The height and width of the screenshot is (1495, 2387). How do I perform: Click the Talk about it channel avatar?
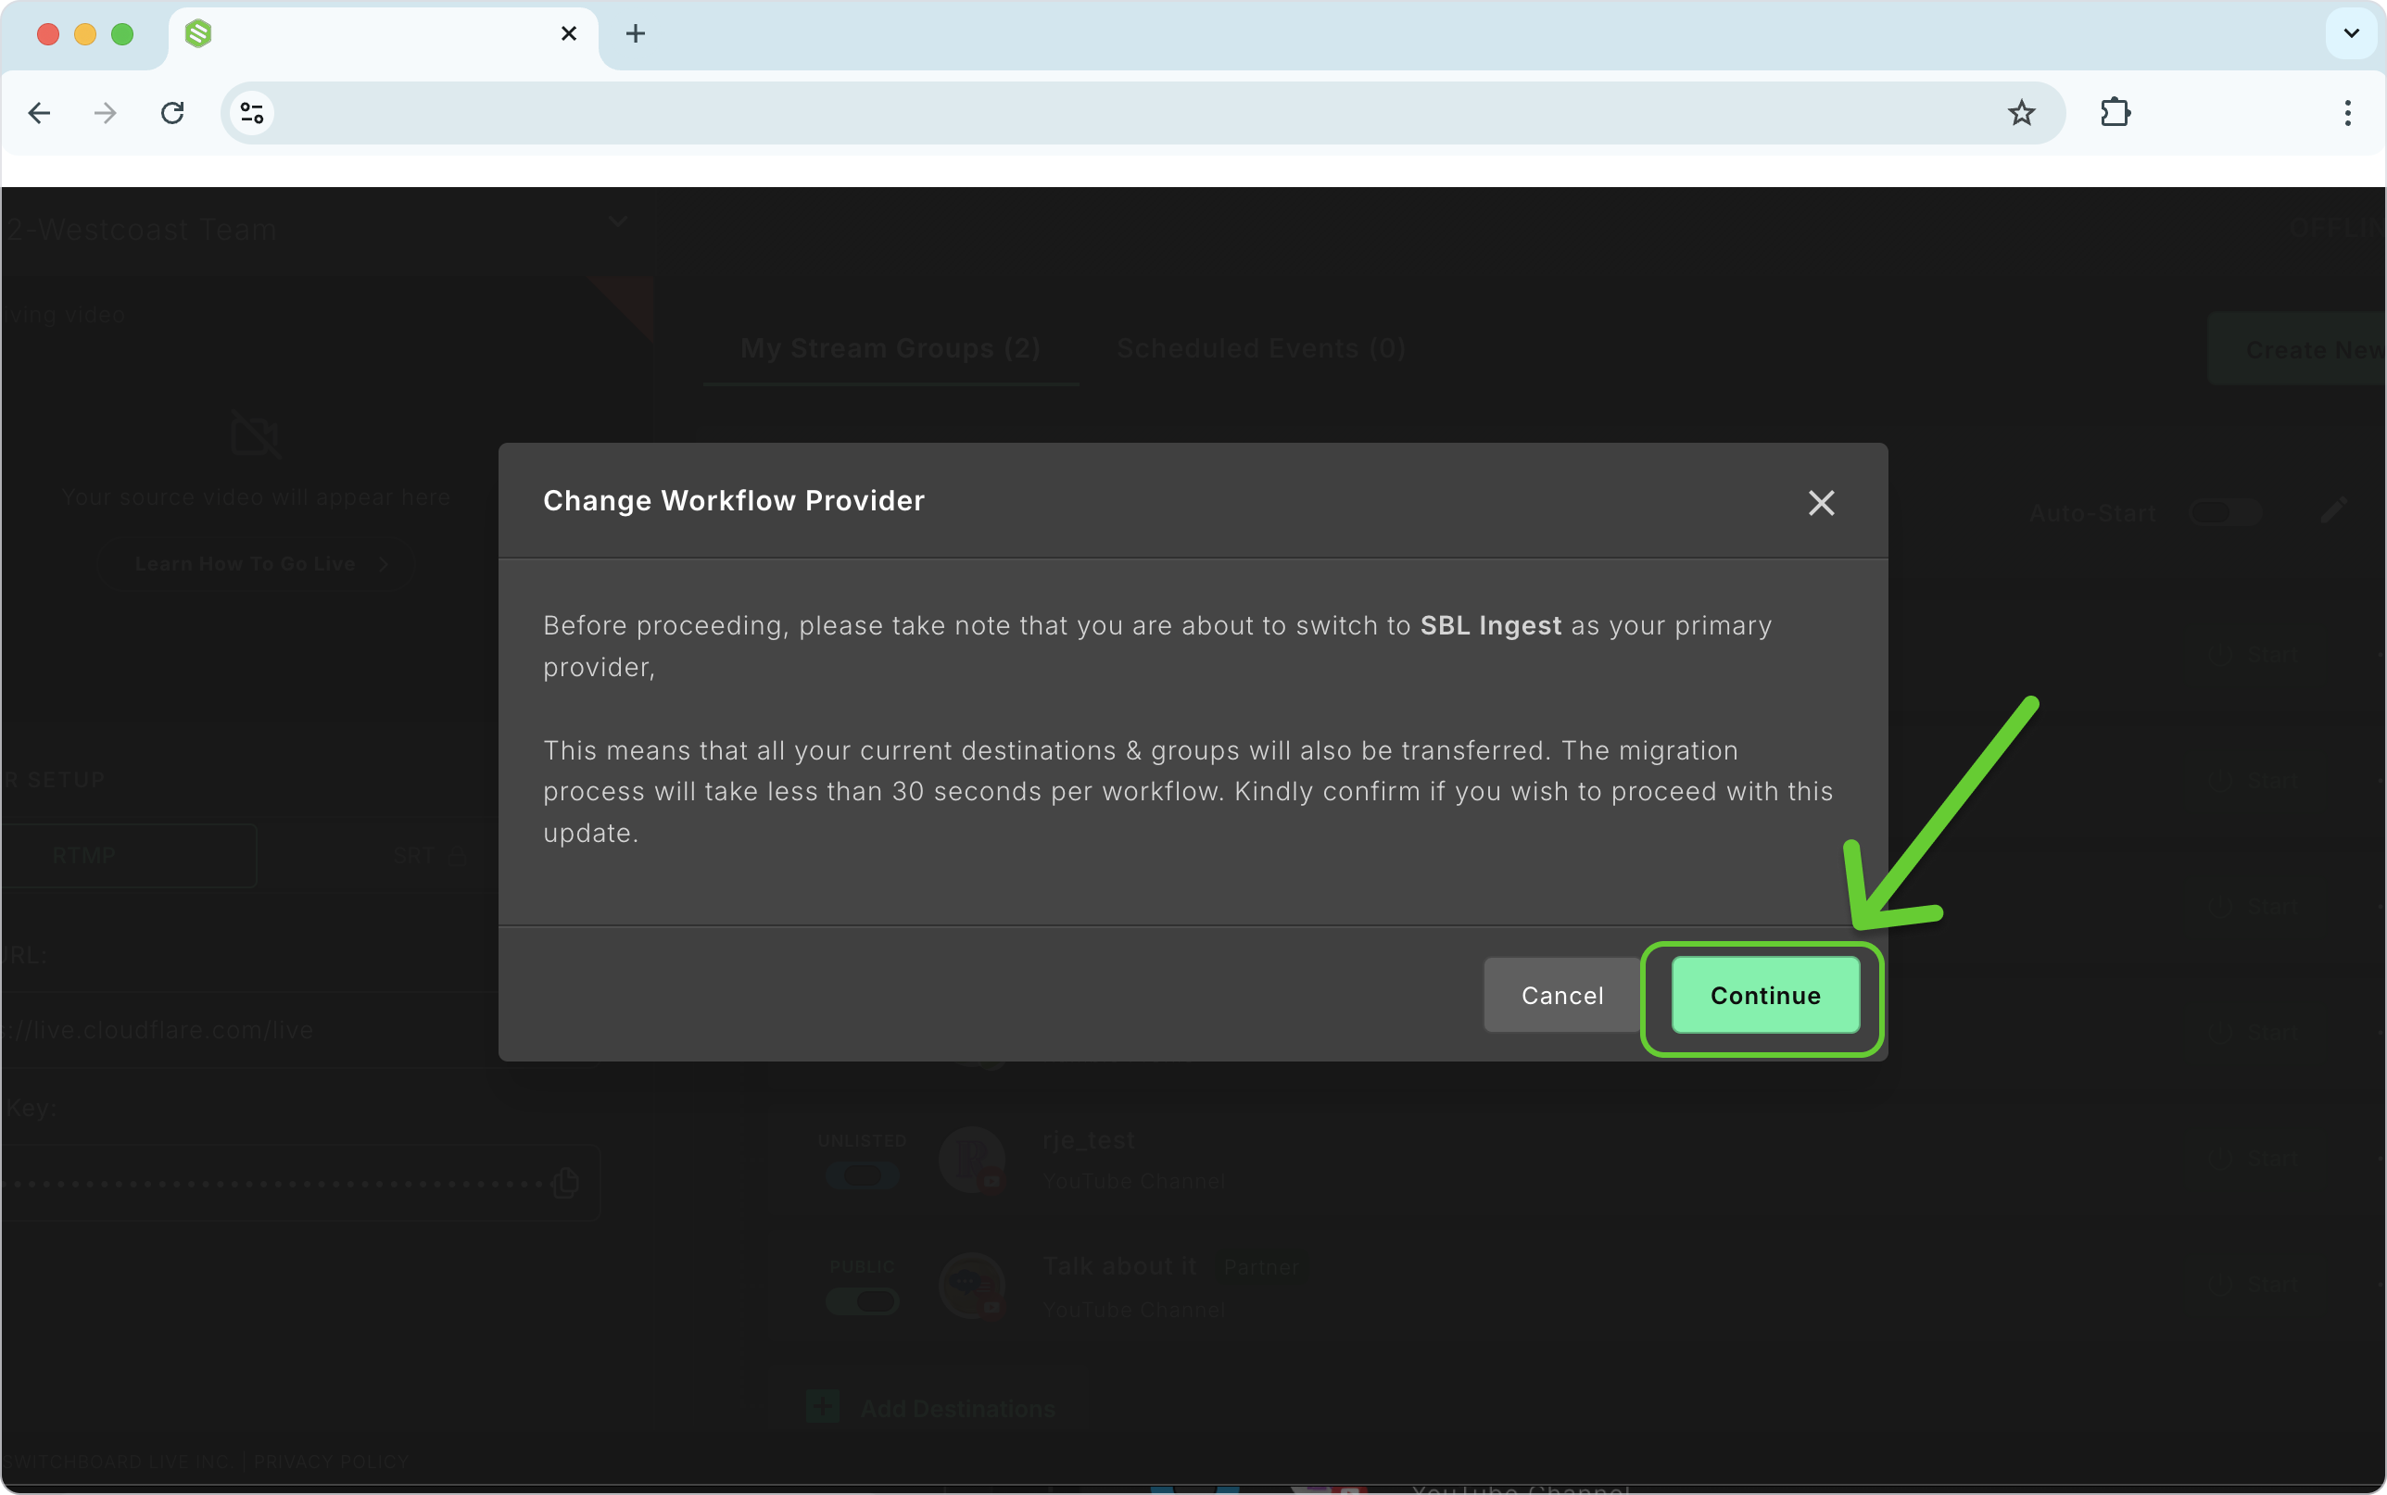972,1286
